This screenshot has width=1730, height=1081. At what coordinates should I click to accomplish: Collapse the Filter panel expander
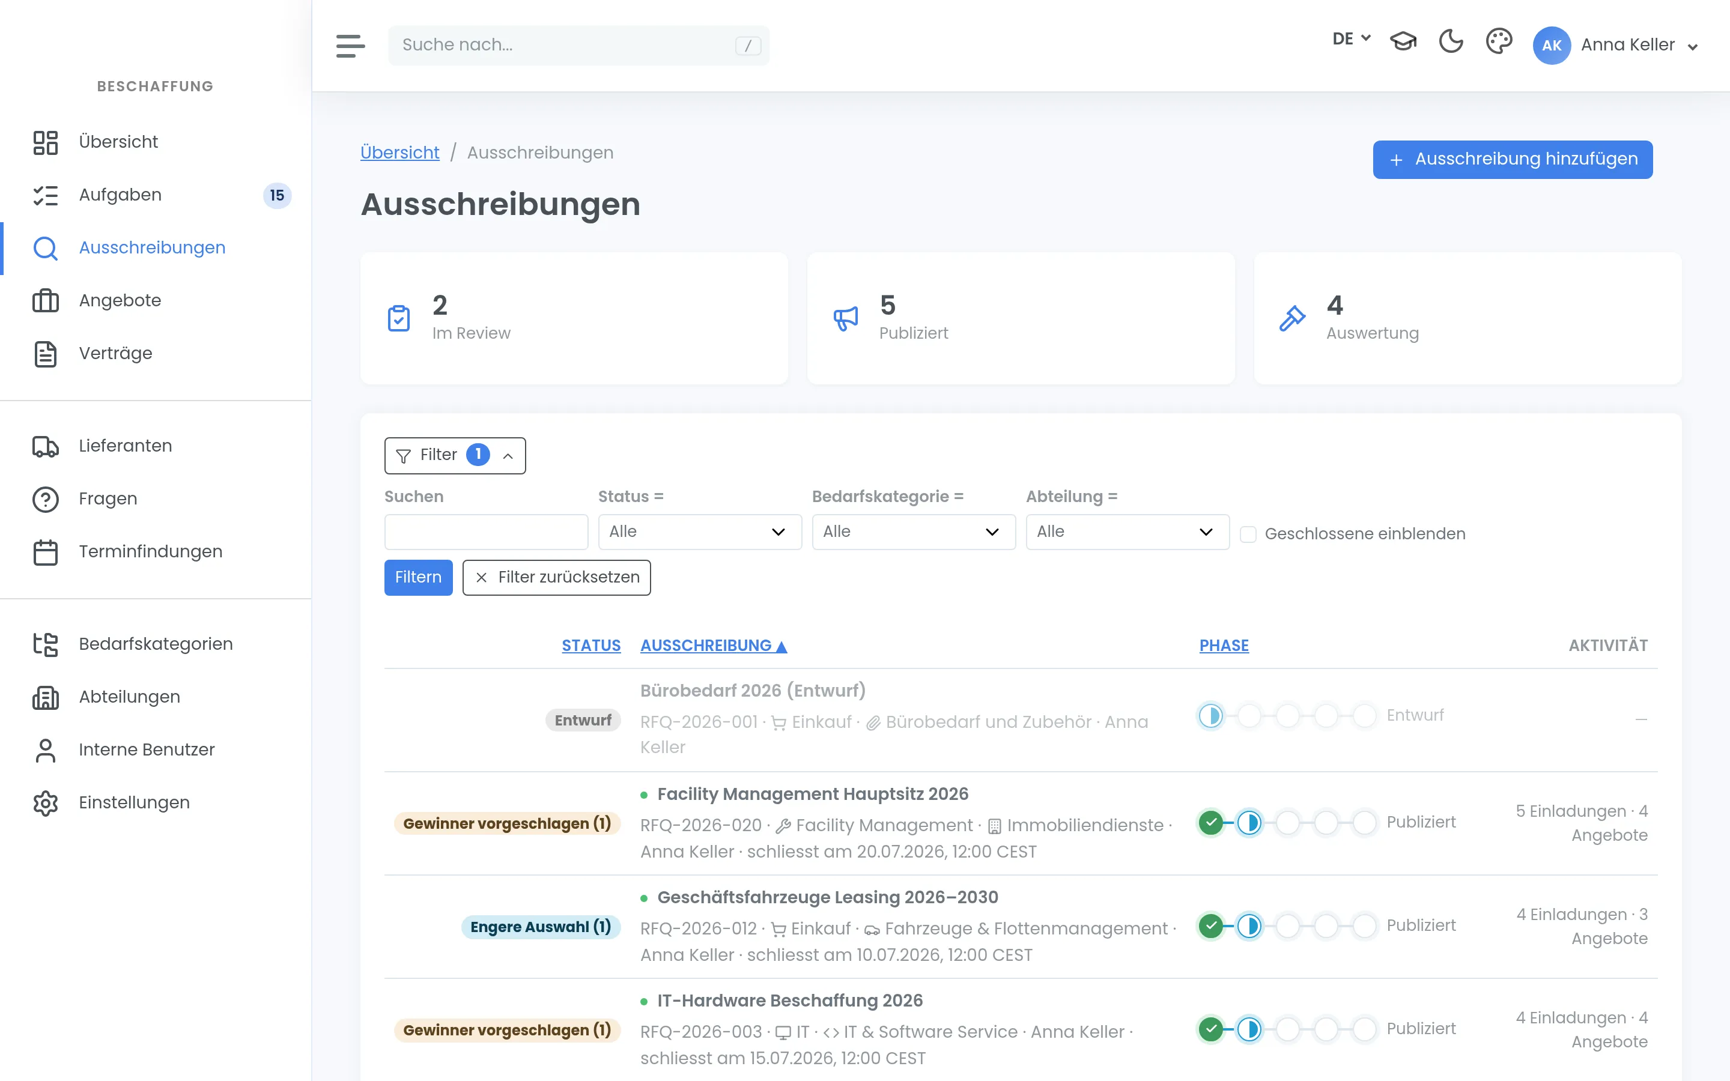point(455,455)
